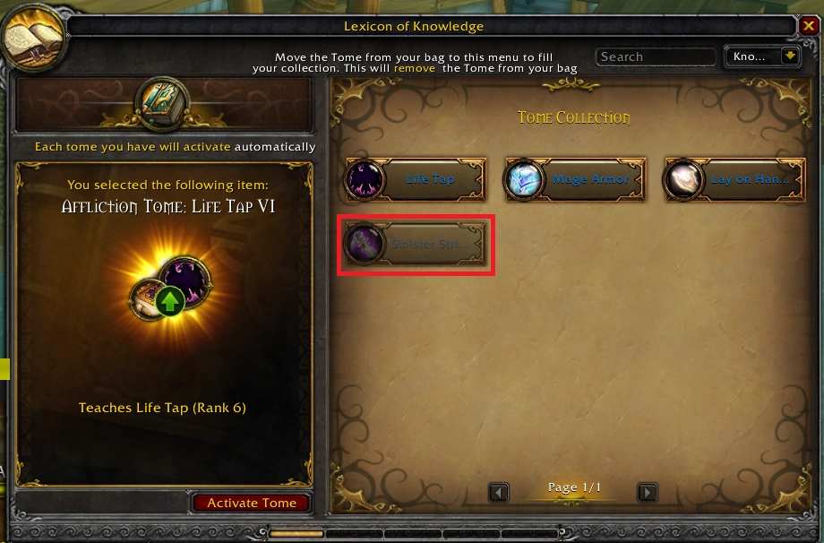Select the Lay on Hands spell icon
Viewport: 824px width, 543px height.
[x=683, y=179]
